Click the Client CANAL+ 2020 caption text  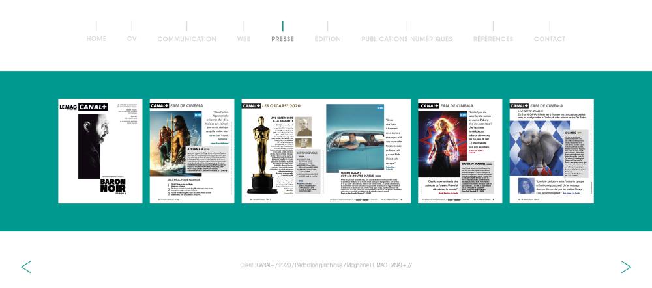tap(325, 265)
